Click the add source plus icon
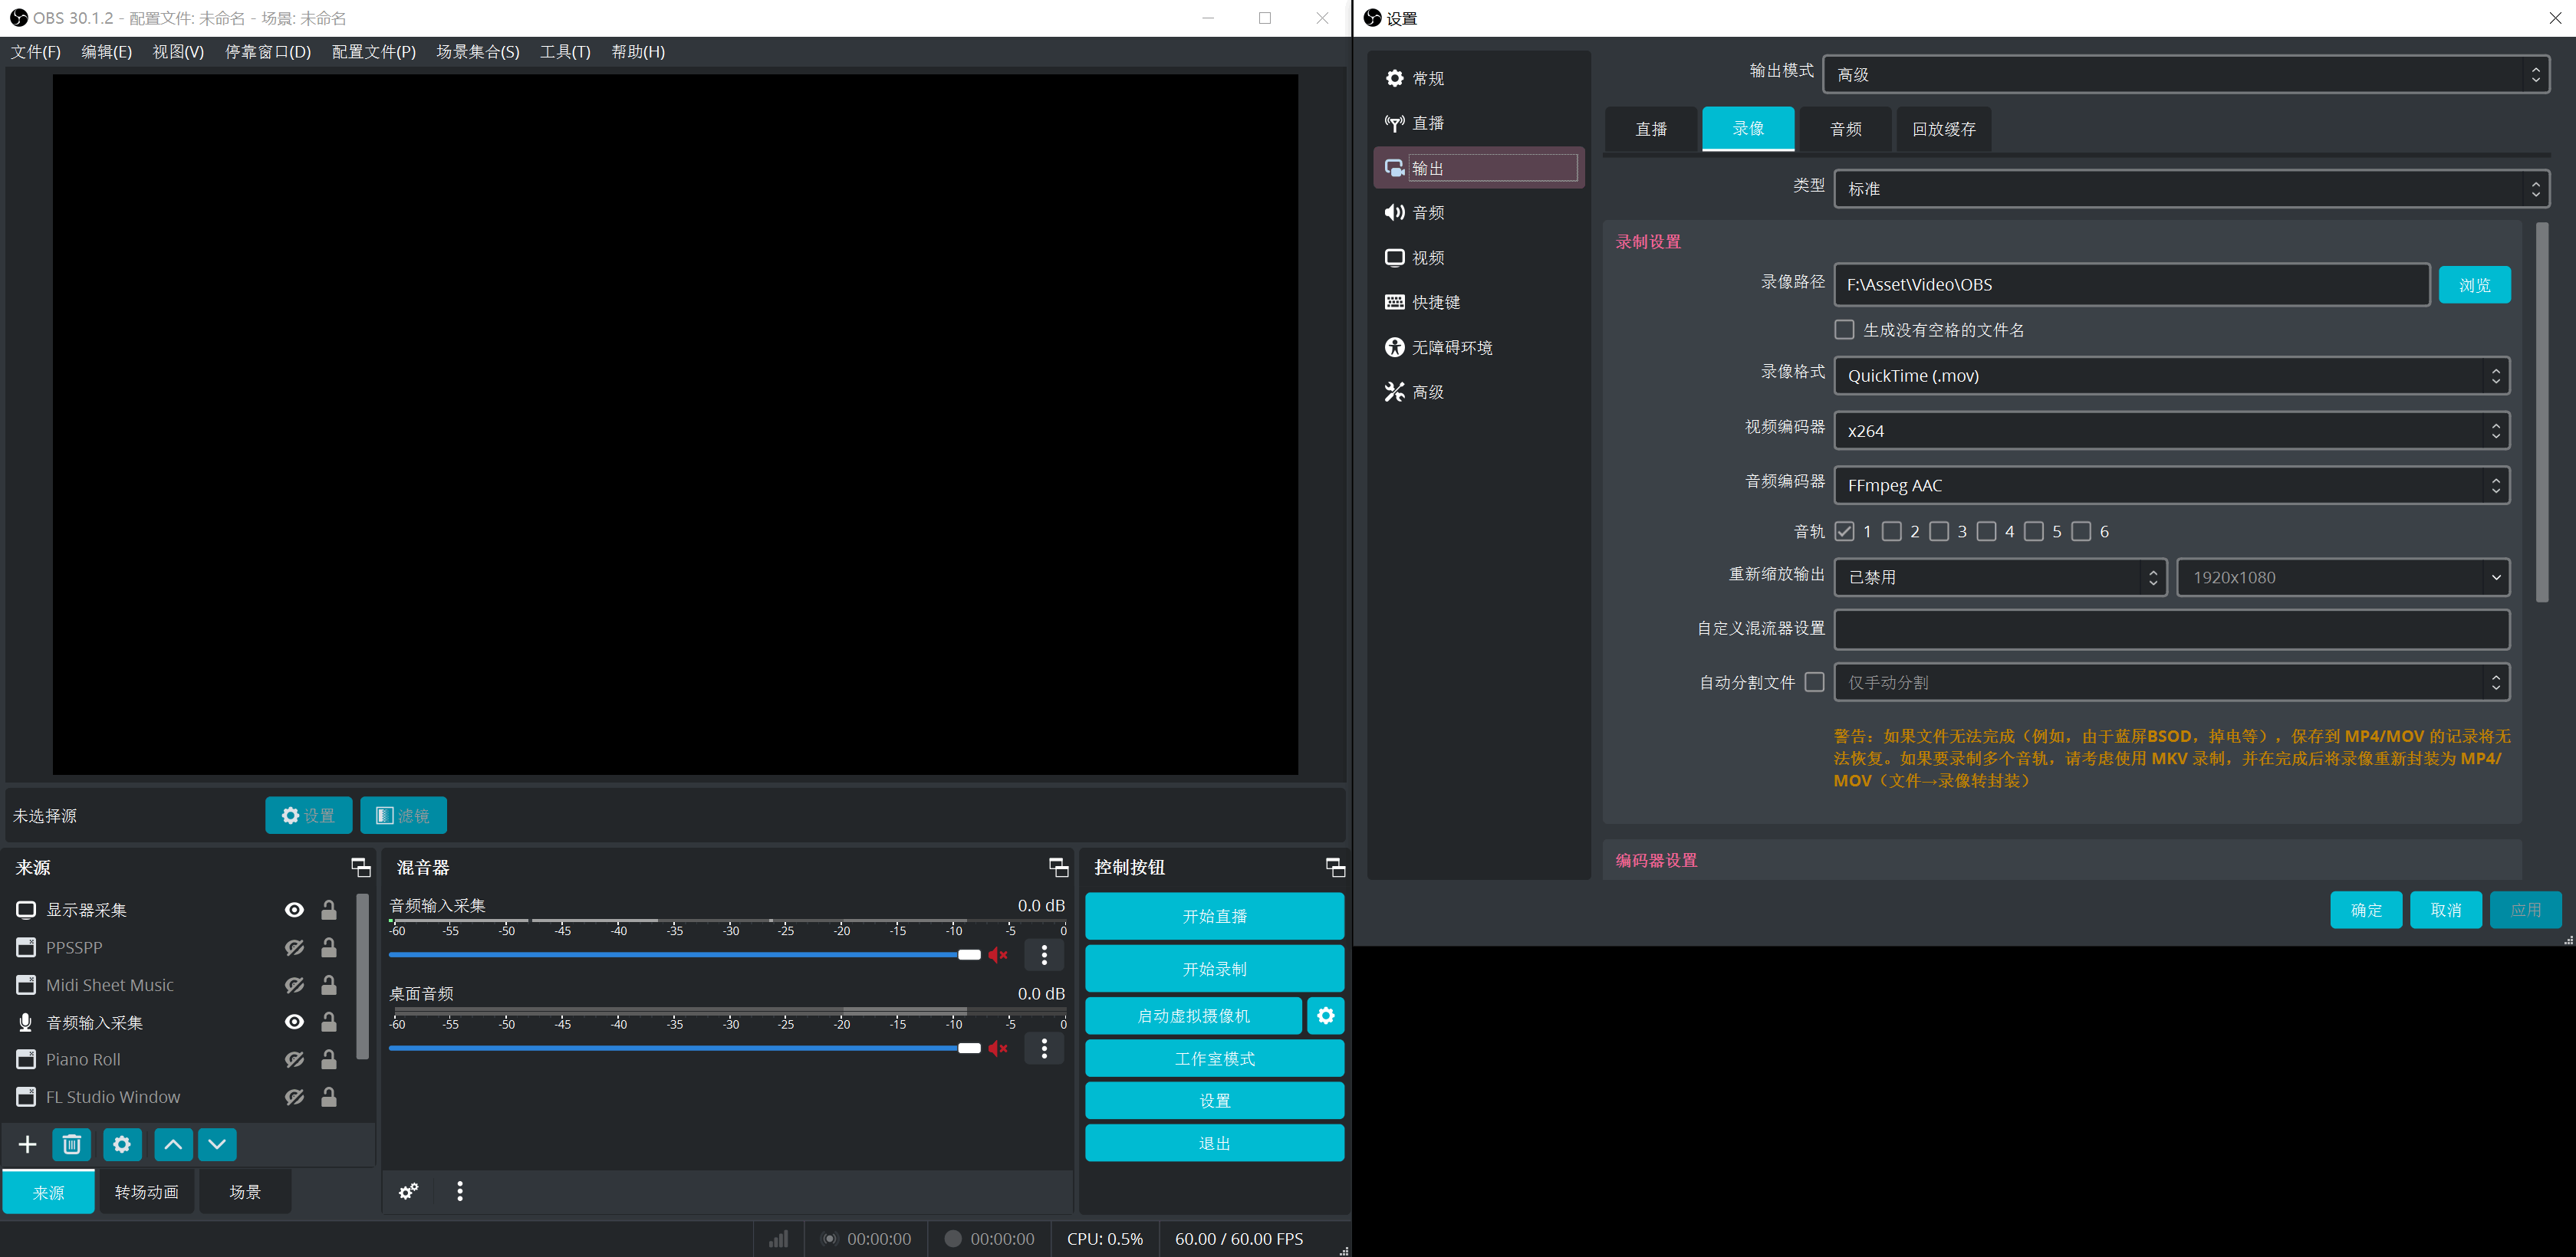2576x1257 pixels. point(27,1144)
